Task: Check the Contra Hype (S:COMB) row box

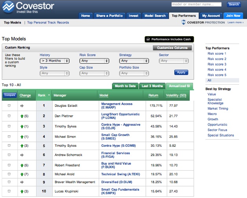Action: 9,145
